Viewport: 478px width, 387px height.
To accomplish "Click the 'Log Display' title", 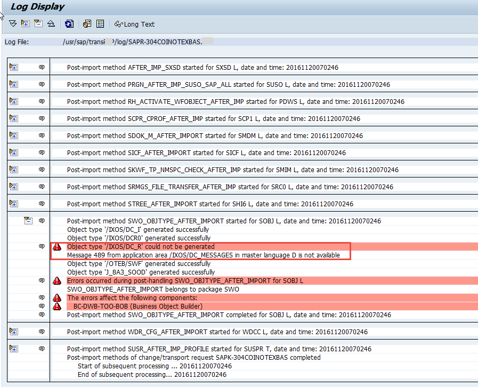I will 37,7.
